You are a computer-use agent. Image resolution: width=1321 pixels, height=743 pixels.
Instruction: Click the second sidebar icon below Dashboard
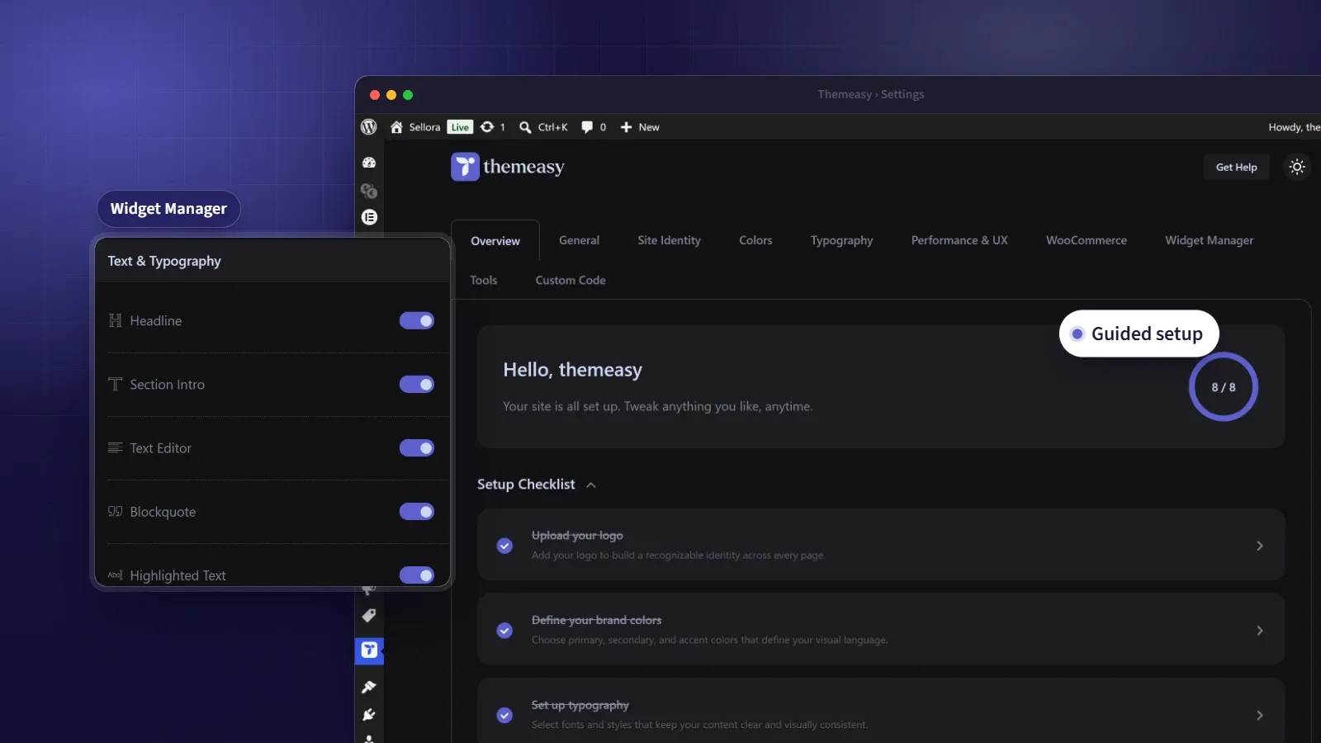[x=369, y=191]
